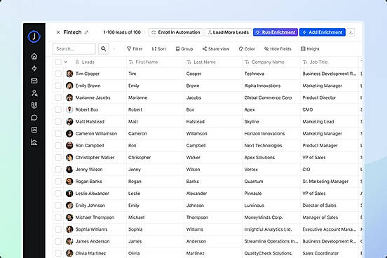Select the Product Director job title cell
This screenshot has width=387, height=258.
(x=330, y=97)
